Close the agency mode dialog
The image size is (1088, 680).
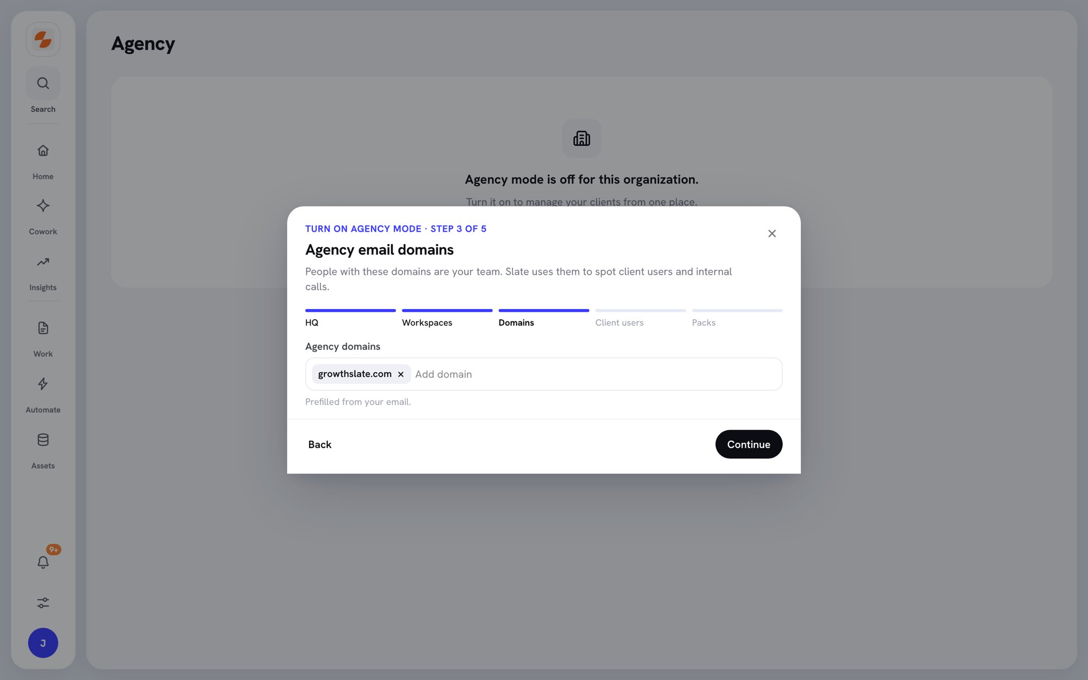point(772,233)
